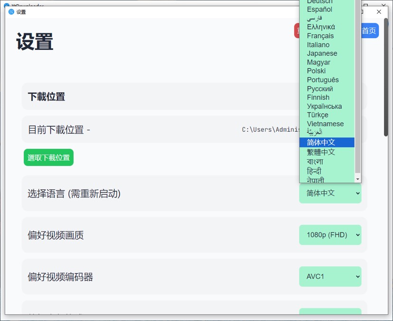The height and width of the screenshot is (321, 393).
Task: Pick Français in the language dropdown list
Action: [x=327, y=36]
